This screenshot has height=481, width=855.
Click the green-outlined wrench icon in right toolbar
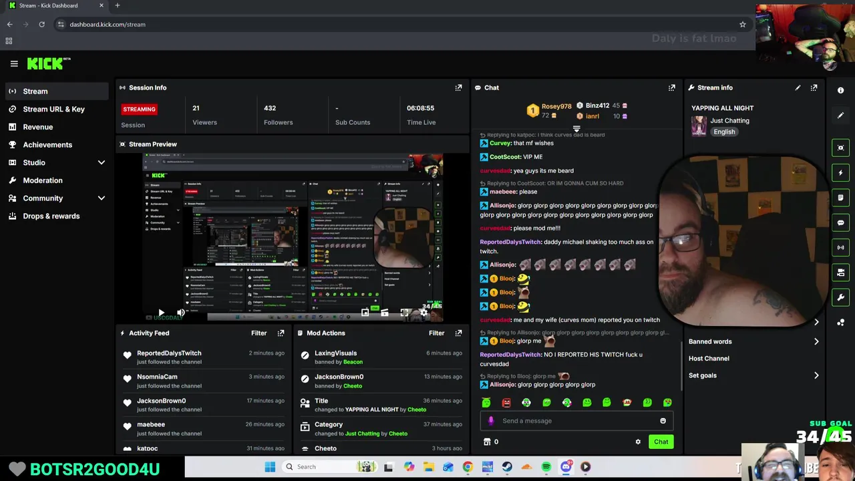[x=840, y=297]
